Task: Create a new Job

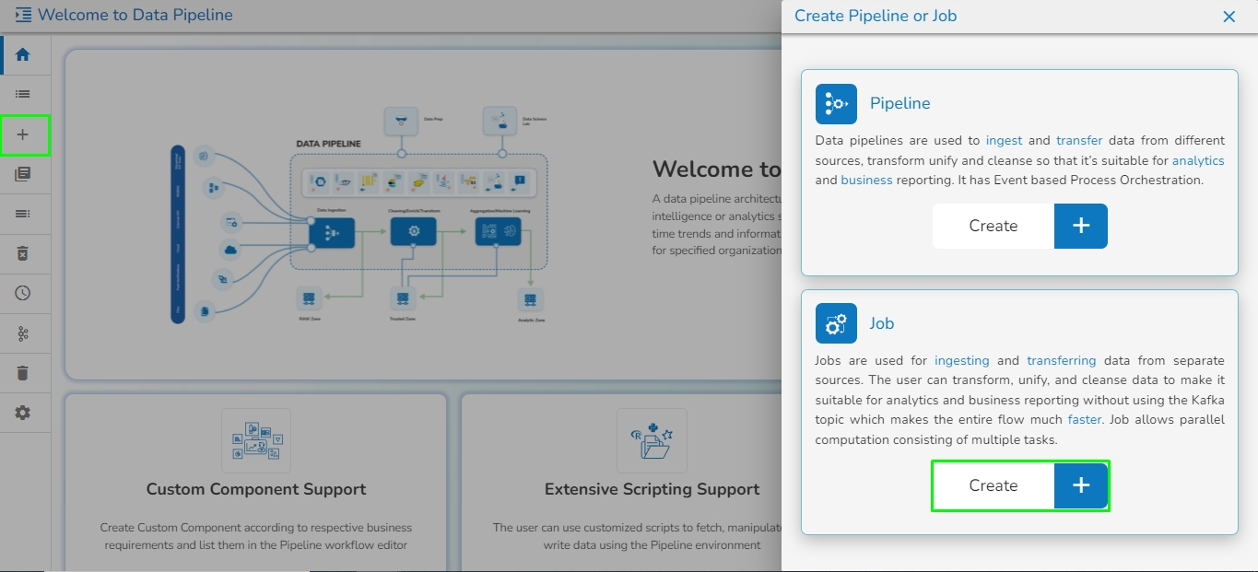Action: pyautogui.click(x=1020, y=485)
